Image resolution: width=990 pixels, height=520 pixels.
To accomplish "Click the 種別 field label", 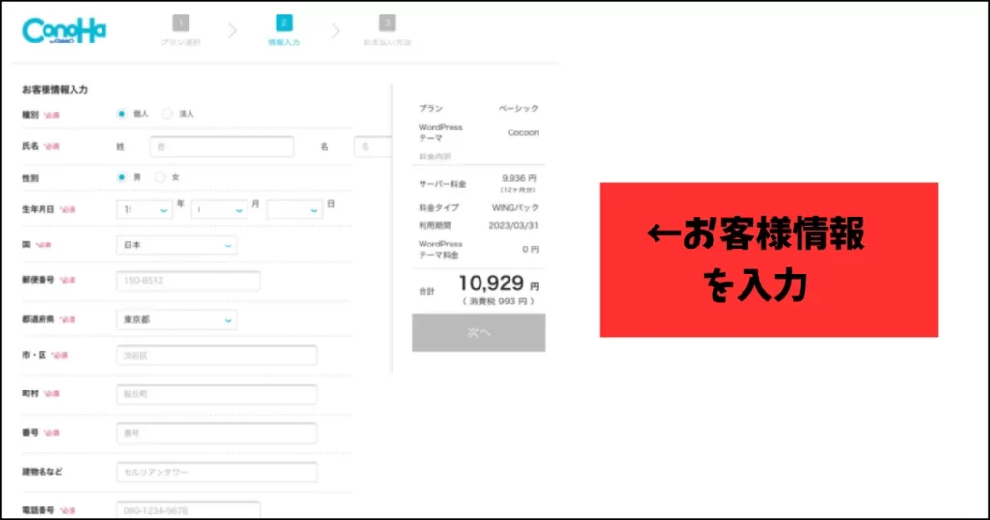I will click(30, 115).
